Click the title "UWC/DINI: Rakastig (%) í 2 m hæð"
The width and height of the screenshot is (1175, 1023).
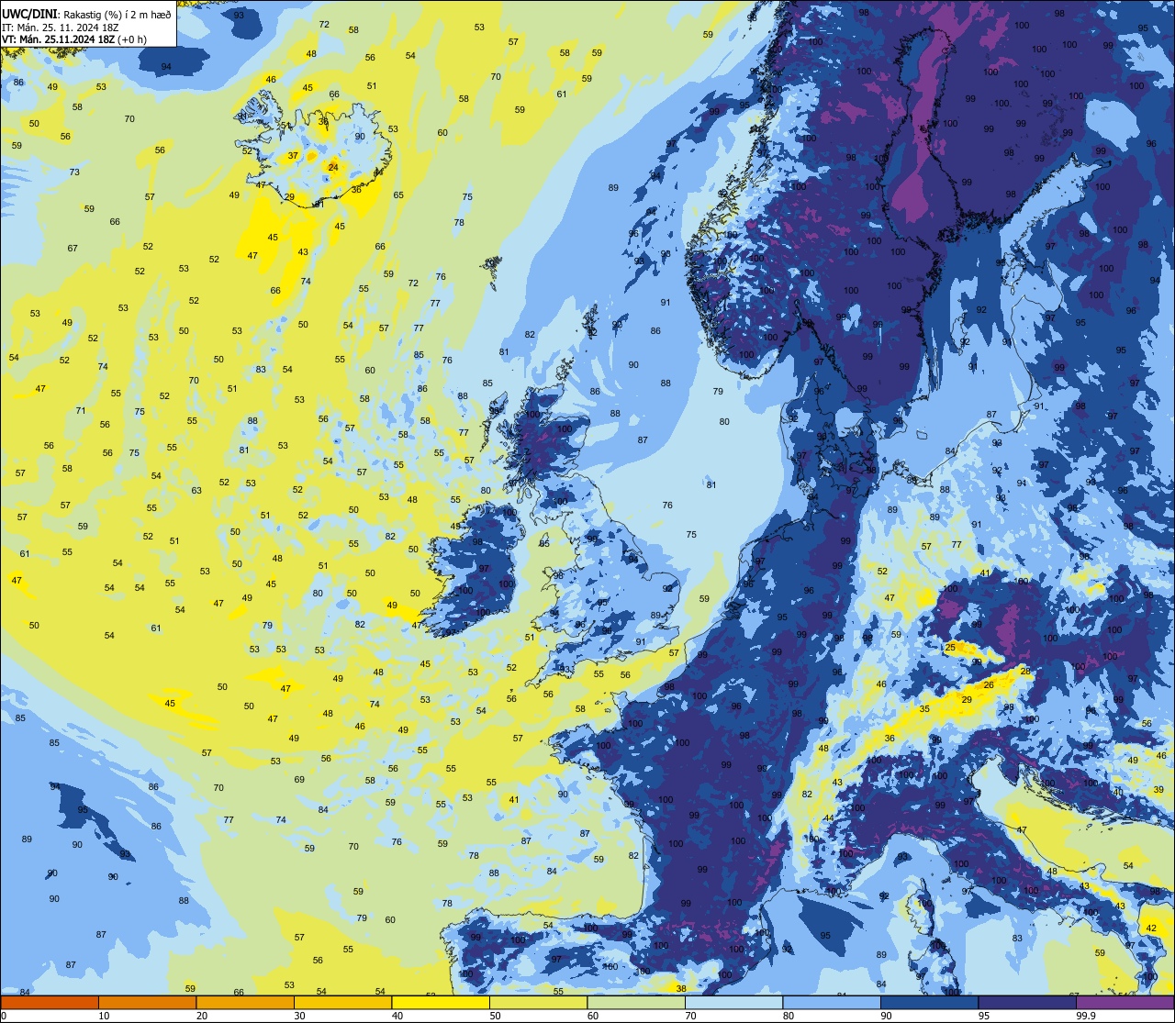(86, 14)
